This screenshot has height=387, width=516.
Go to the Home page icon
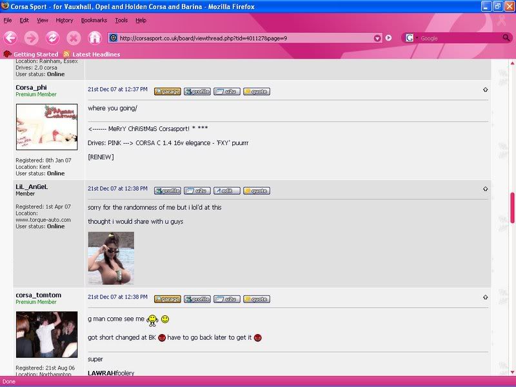pyautogui.click(x=95, y=37)
